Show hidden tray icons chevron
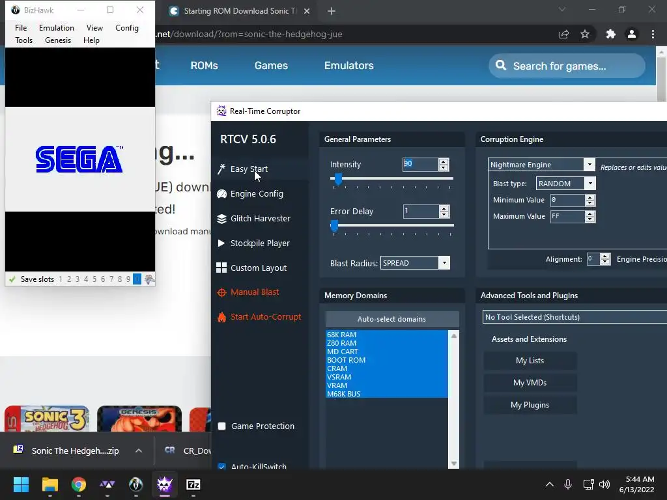The height and width of the screenshot is (500, 667). pyautogui.click(x=550, y=484)
